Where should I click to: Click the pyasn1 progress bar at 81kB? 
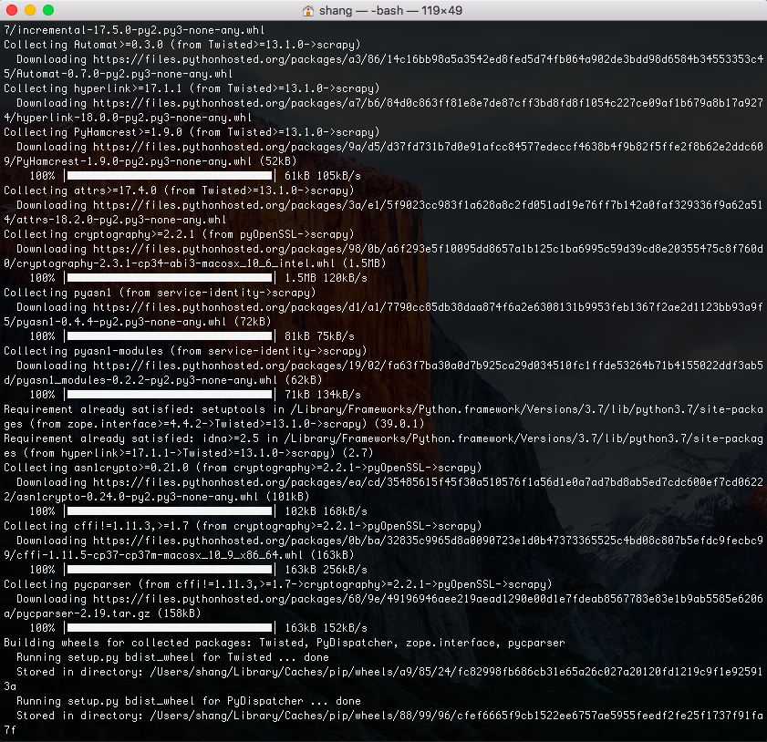[170, 336]
